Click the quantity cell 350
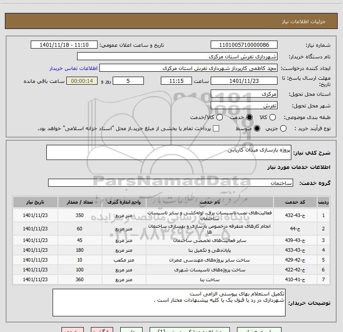 (80, 215)
